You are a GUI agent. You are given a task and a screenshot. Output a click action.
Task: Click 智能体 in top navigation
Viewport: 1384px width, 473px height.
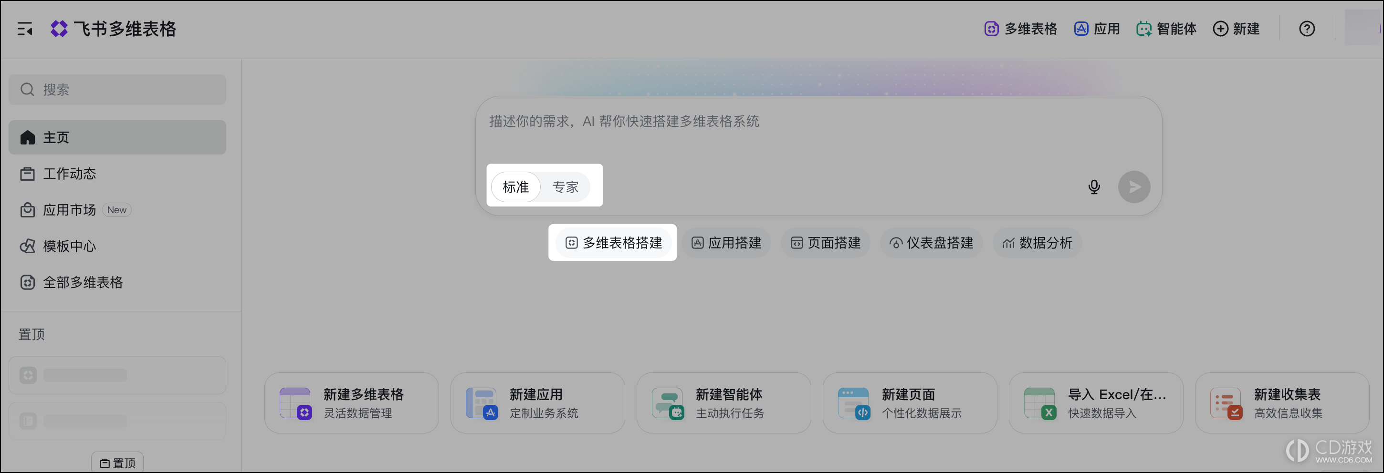(1166, 29)
